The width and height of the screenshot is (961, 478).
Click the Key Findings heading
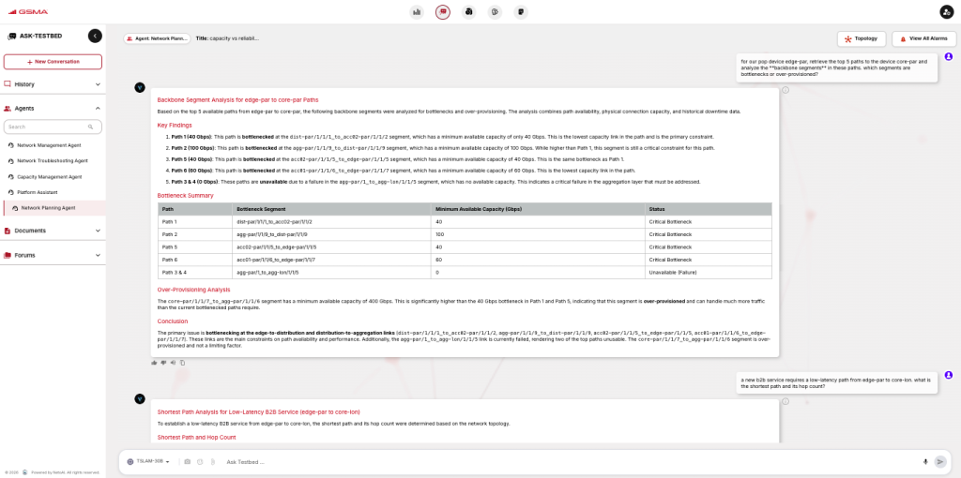pyautogui.click(x=175, y=125)
